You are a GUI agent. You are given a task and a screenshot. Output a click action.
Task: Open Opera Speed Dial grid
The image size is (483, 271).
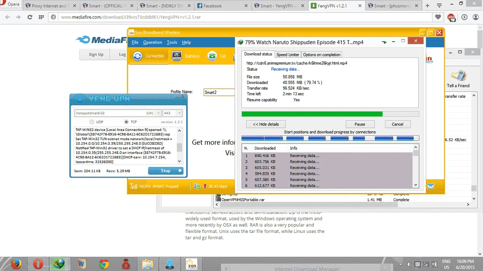(x=41, y=17)
